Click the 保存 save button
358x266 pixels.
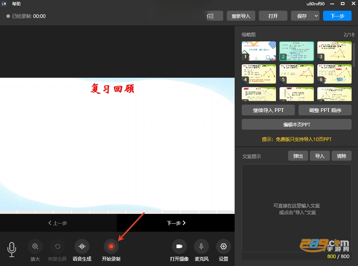pos(302,16)
